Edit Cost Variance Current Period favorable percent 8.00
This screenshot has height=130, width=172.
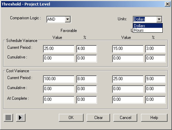(x=87, y=79)
